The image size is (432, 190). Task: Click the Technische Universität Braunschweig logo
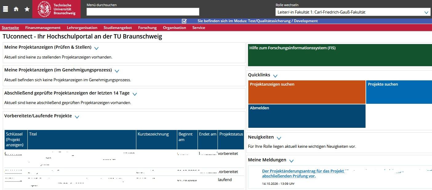(56, 9)
